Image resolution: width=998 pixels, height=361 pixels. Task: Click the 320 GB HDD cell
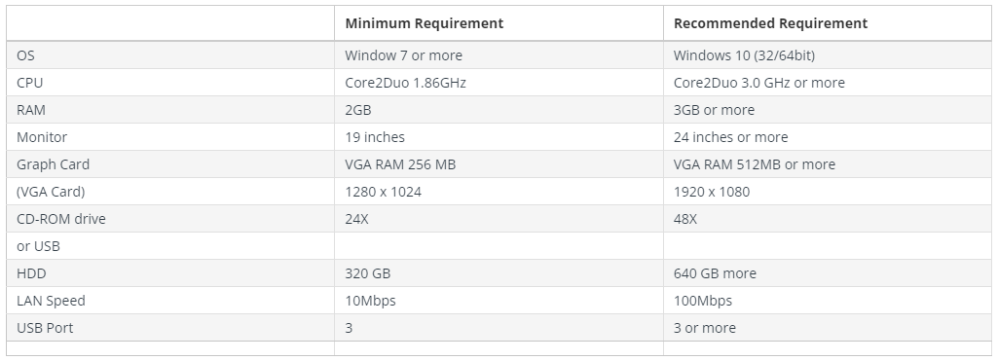click(368, 273)
